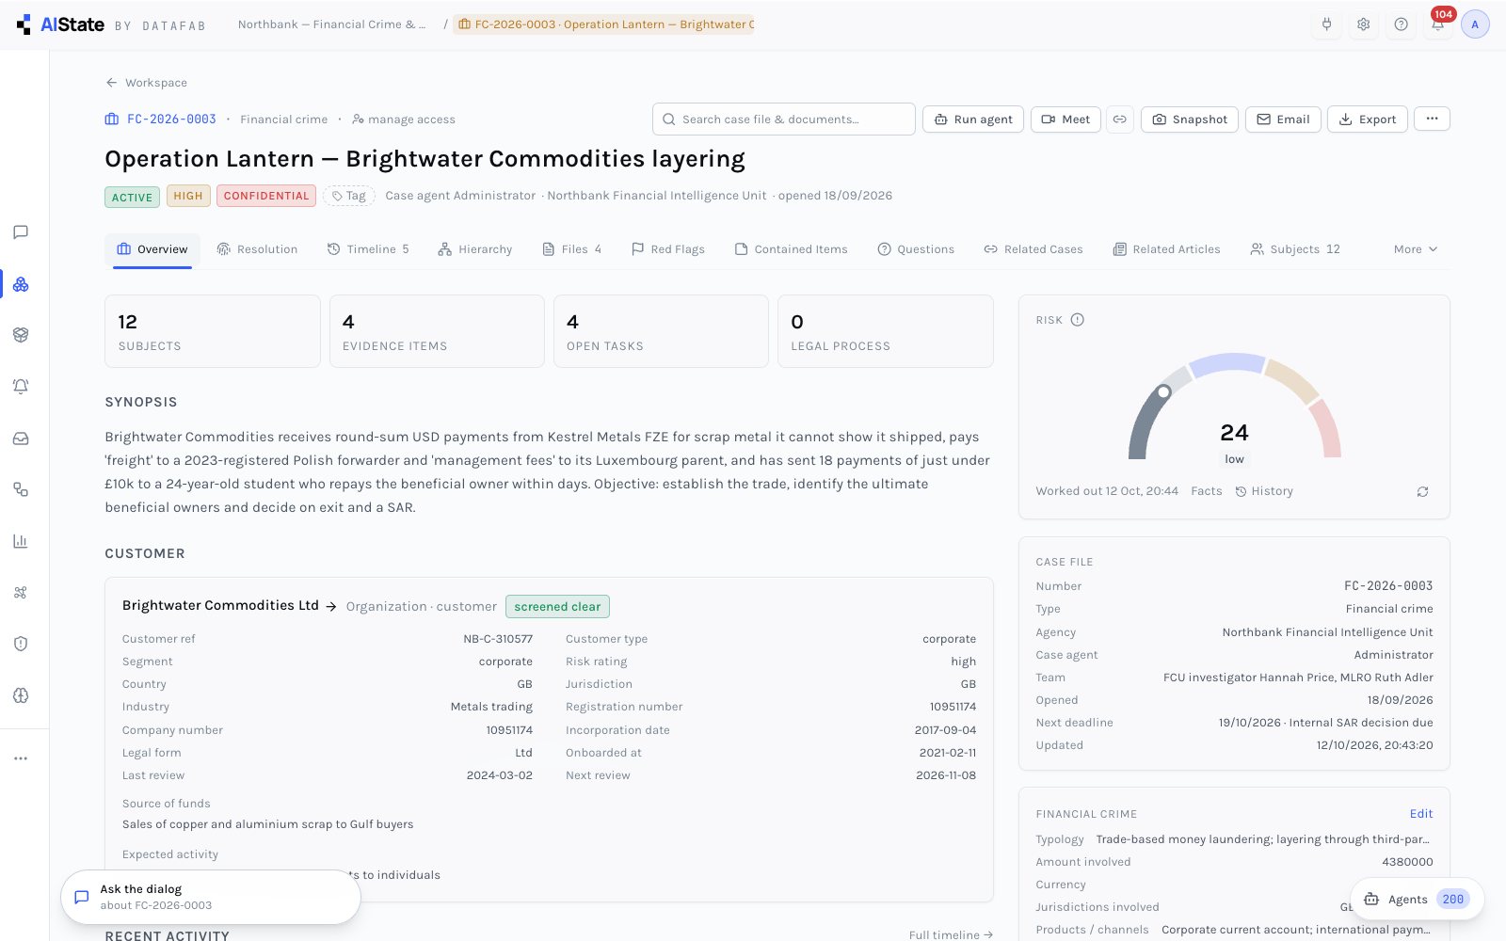Image resolution: width=1506 pixels, height=941 pixels.
Task: Refresh the risk score calculation
Action: pyautogui.click(x=1422, y=491)
